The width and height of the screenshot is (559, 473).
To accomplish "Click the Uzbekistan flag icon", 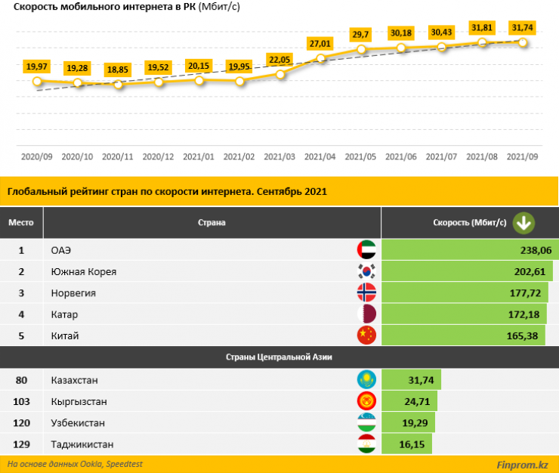I will [366, 422].
